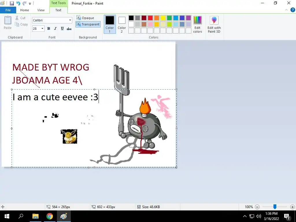Switch to the View tab
The image size is (296, 222).
41,10
